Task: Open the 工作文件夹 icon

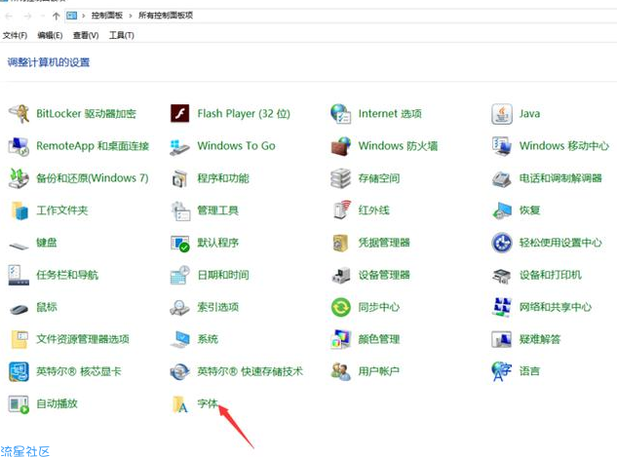Action: 19,210
